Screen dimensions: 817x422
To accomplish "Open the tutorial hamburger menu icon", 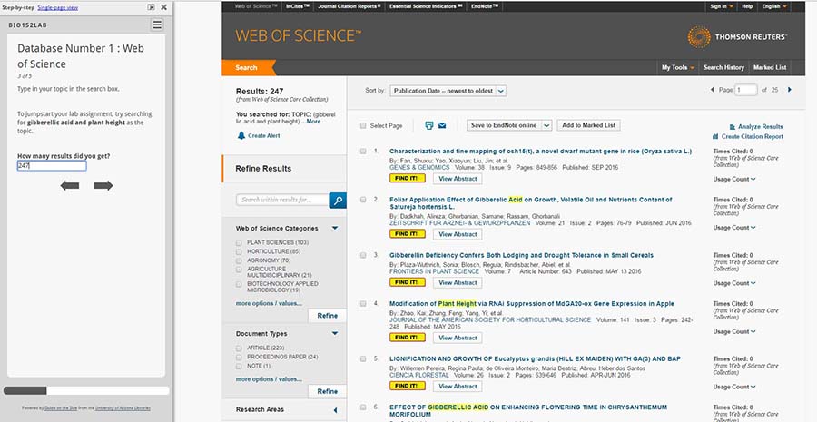I will pyautogui.click(x=157, y=25).
